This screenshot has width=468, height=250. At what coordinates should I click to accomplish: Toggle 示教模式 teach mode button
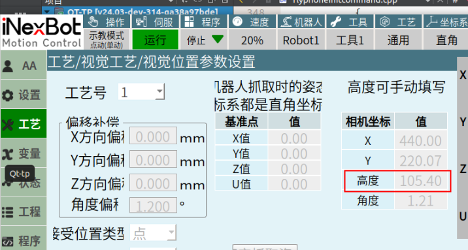tap(107, 40)
